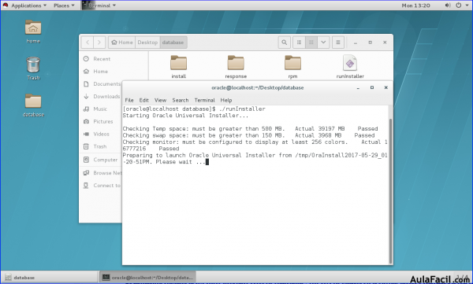Select the install folder
This screenshot has width=473, height=284.
click(179, 67)
